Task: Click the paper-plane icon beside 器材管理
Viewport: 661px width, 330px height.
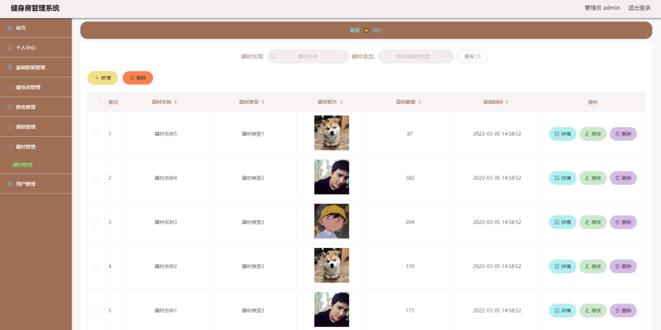Action: [10, 147]
